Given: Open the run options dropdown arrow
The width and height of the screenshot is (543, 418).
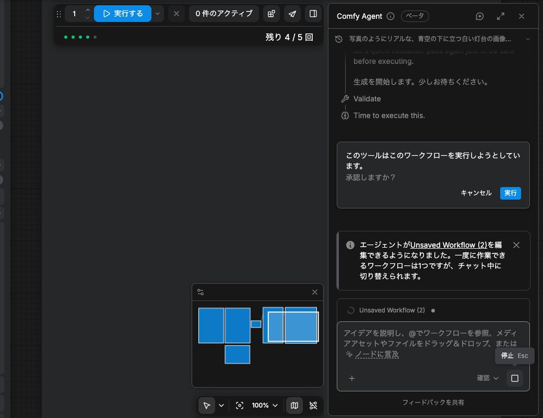Looking at the screenshot, I should tap(157, 14).
